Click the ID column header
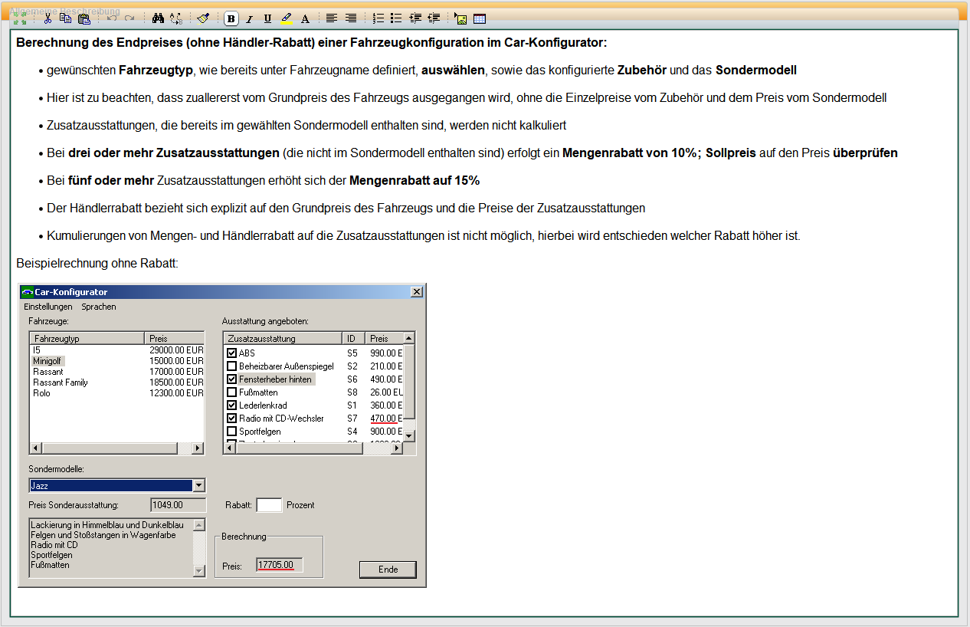The height and width of the screenshot is (627, 970). [x=353, y=338]
